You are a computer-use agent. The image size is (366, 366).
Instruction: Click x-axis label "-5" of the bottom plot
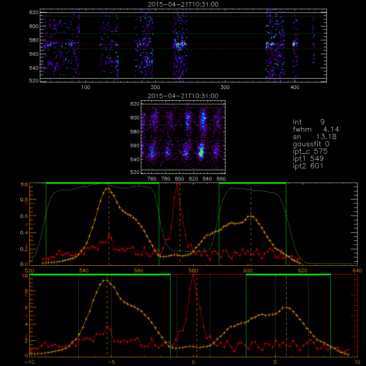click(x=111, y=362)
